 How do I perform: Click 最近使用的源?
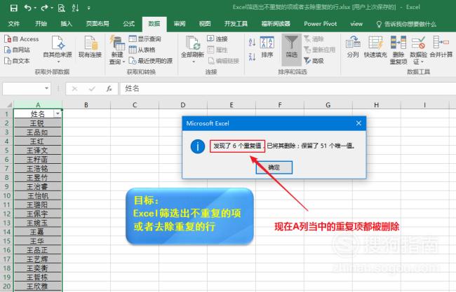point(151,61)
